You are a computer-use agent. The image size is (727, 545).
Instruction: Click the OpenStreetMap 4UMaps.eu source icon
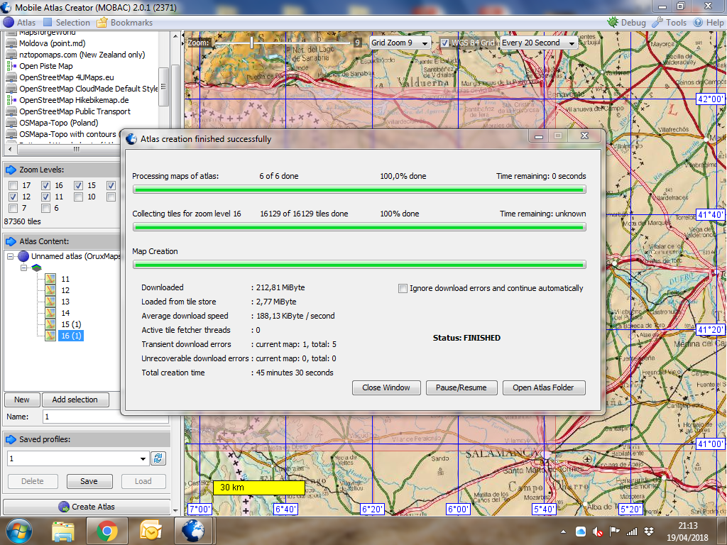pos(11,77)
